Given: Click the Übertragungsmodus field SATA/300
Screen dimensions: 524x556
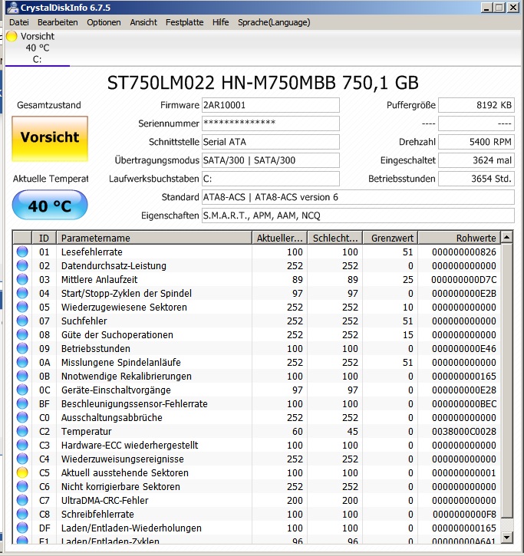Looking at the screenshot, I should click(271, 160).
